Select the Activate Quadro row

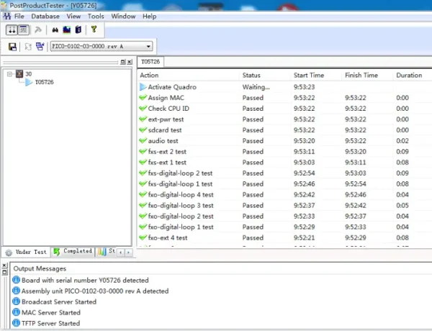284,87
